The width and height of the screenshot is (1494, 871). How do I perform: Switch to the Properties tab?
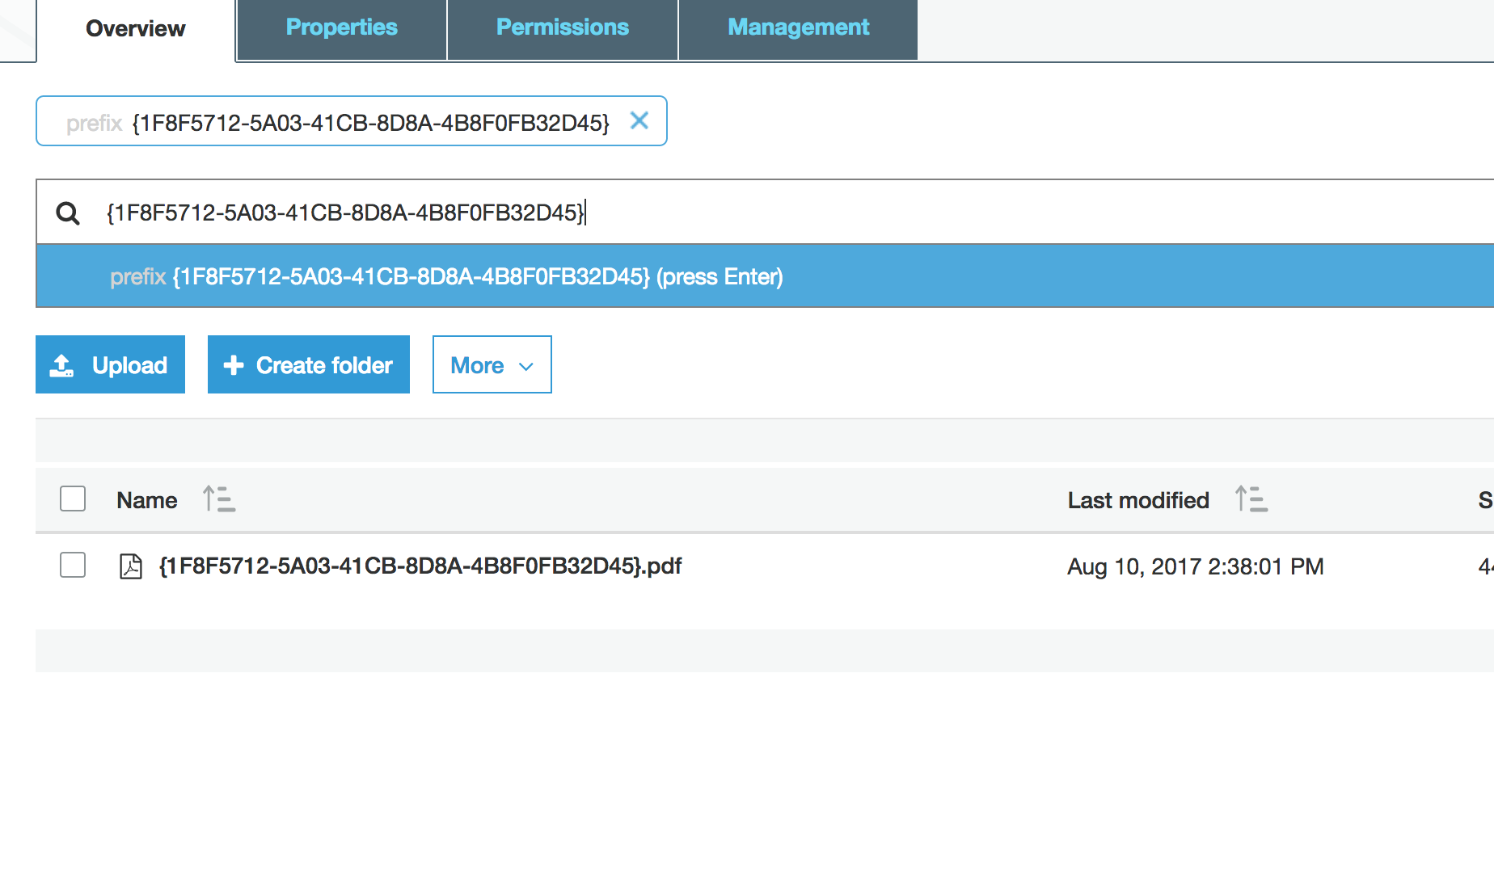click(x=340, y=27)
